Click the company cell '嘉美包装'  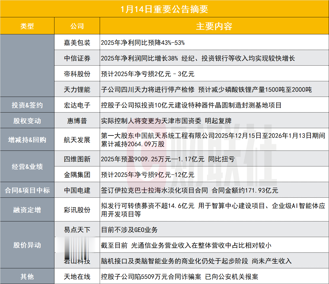pyautogui.click(x=77, y=42)
